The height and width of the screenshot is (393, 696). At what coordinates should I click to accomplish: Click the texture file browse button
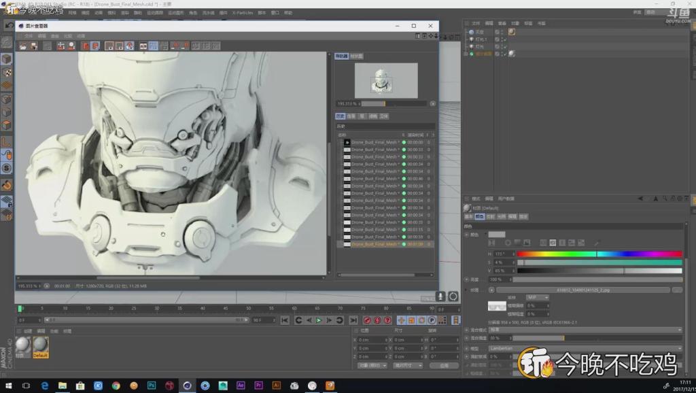tap(677, 290)
